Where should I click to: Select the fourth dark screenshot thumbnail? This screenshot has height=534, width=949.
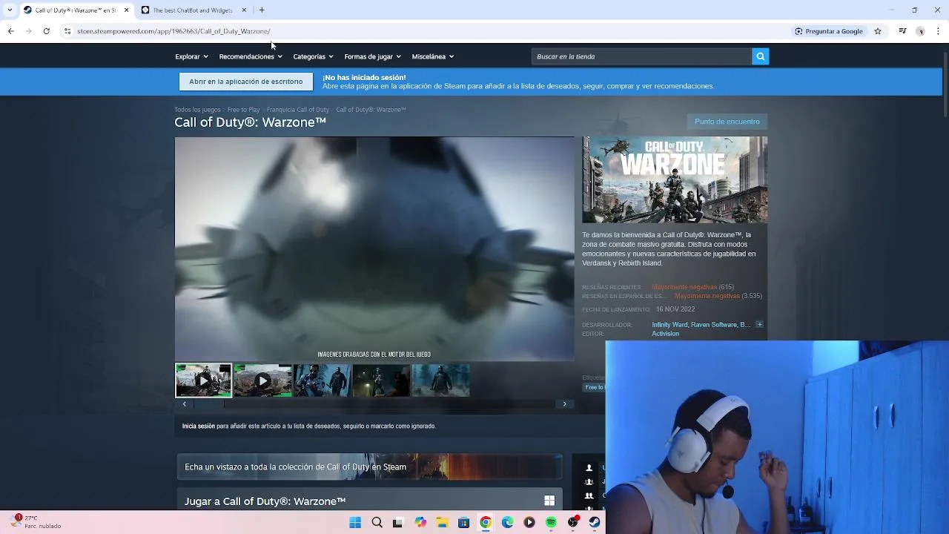381,380
